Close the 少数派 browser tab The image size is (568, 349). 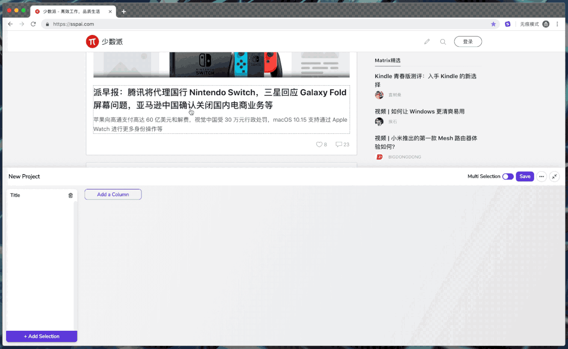click(110, 12)
